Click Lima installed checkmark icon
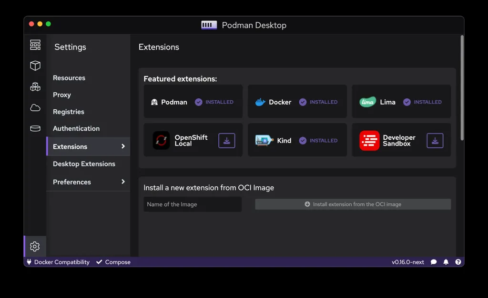Screen dimensions: 488x298 coord(407,102)
